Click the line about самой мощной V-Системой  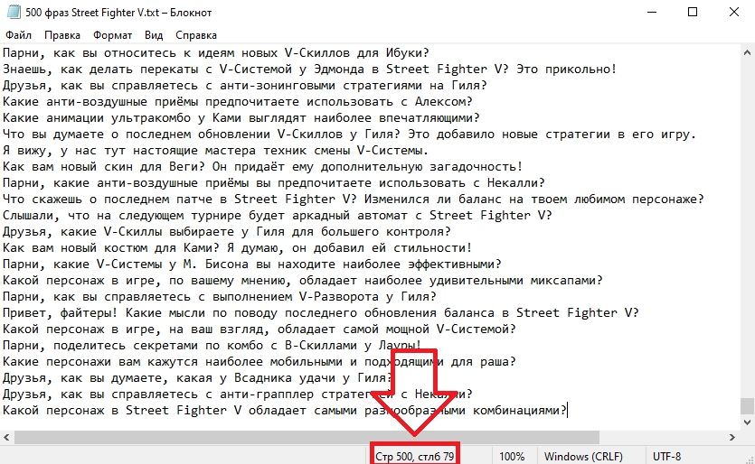click(259, 329)
